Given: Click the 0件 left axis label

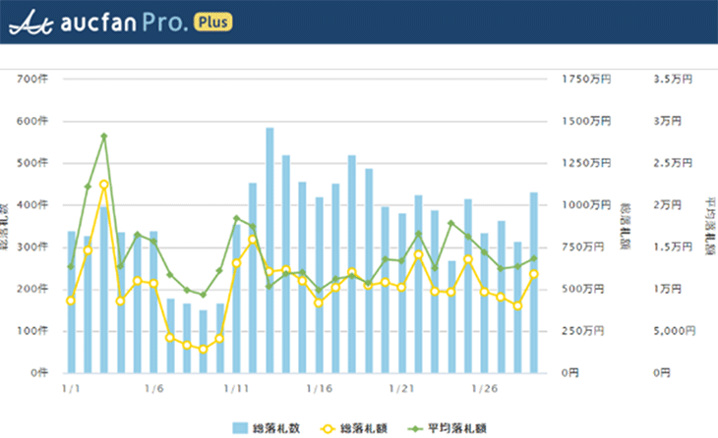Looking at the screenshot, I should tap(39, 372).
